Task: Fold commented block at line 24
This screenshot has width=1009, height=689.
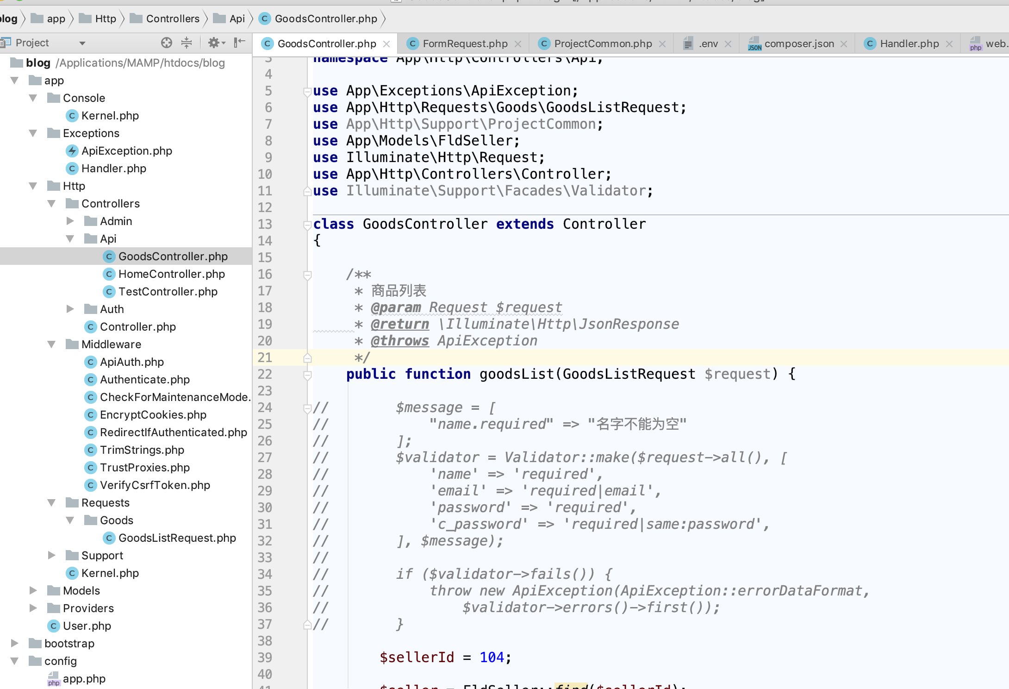Action: (307, 408)
